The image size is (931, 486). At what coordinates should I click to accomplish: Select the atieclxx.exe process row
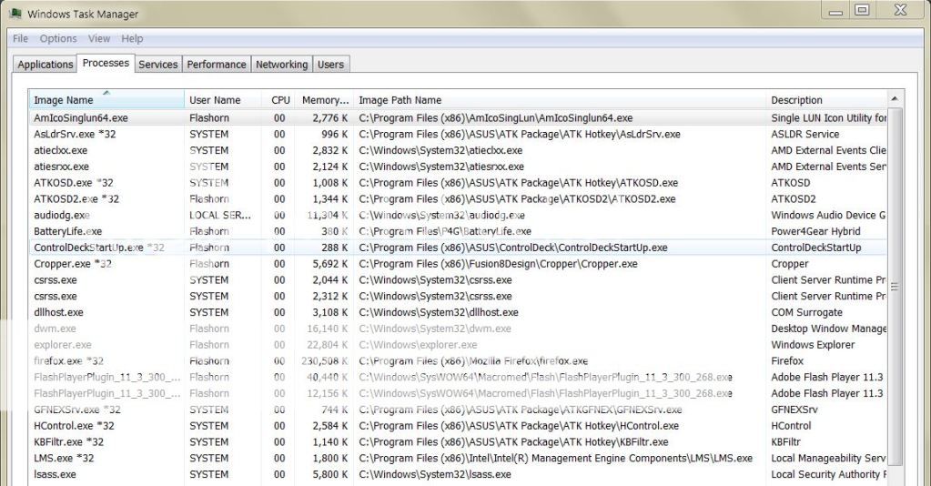click(457, 150)
